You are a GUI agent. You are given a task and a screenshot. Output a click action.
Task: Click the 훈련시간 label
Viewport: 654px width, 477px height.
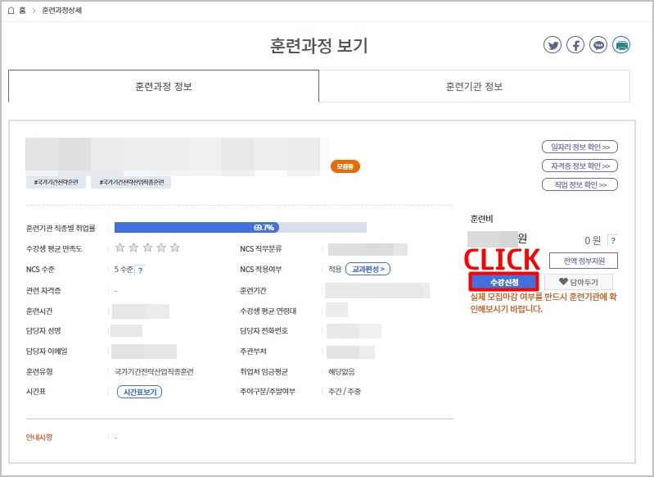(x=39, y=311)
